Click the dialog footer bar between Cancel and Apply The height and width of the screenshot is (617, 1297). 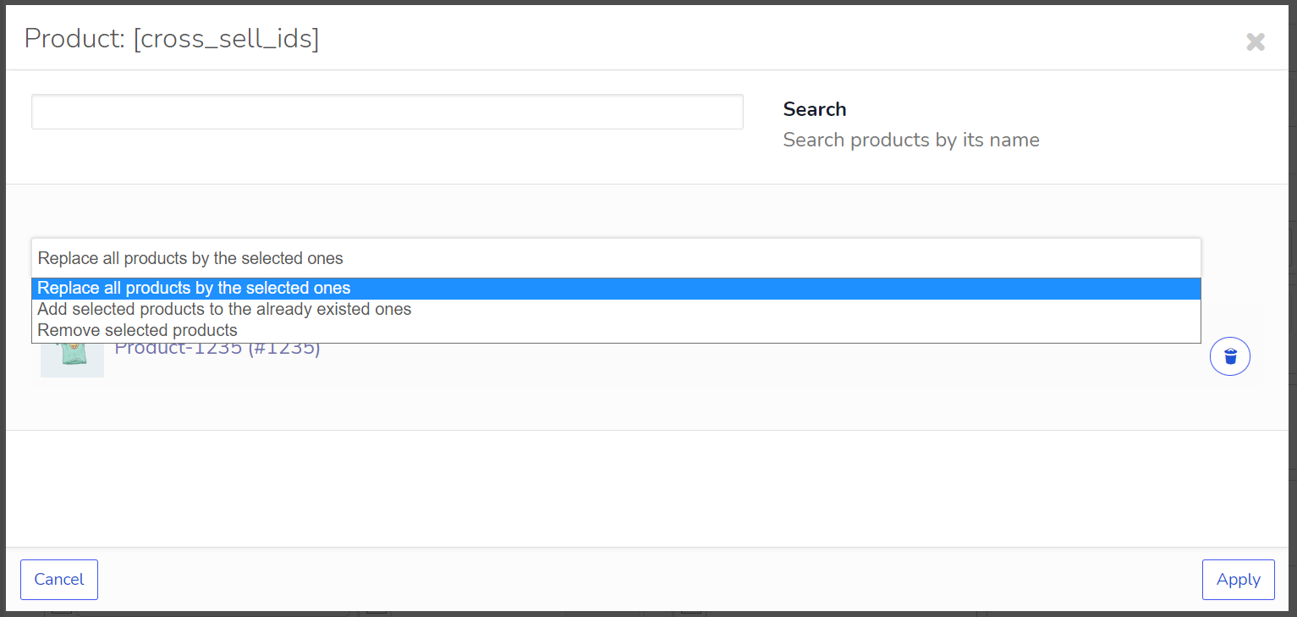(647, 580)
